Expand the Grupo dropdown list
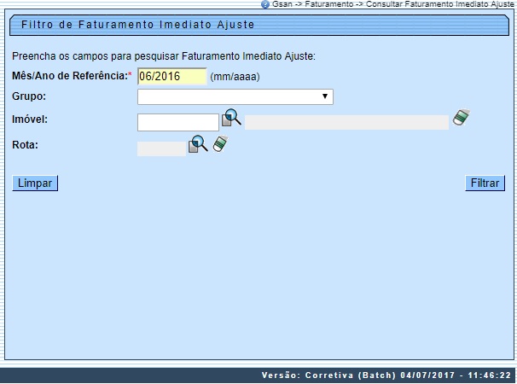 point(235,96)
